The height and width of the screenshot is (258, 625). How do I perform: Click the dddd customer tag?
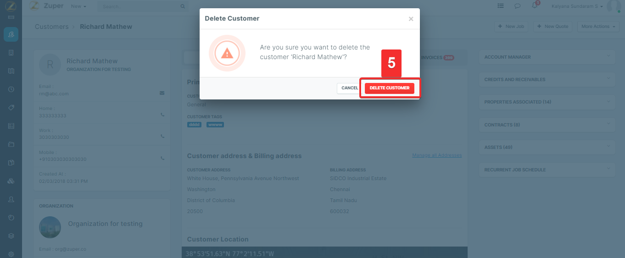coord(194,125)
